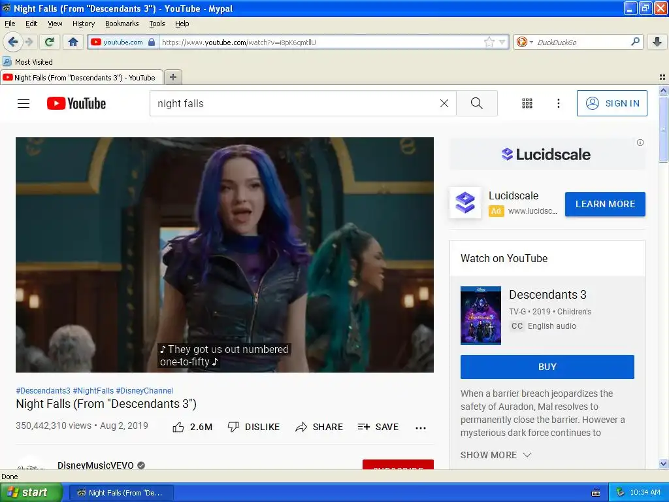Click the LEARN MORE ad button
The image size is (669, 502).
pos(605,204)
